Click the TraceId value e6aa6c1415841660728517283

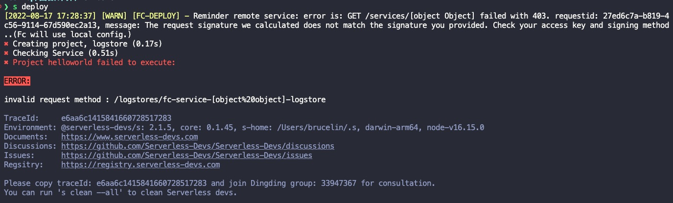click(116, 118)
